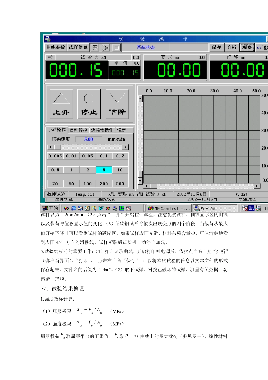The image size is (268, 380).
Task: Set crosshead speed preset 200
Action: (104, 184)
